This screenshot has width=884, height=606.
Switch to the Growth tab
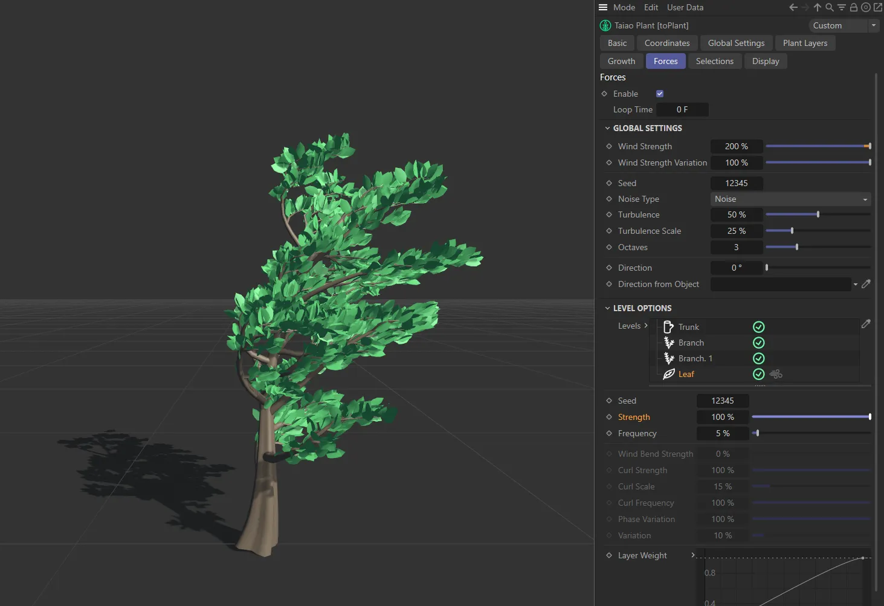(621, 61)
